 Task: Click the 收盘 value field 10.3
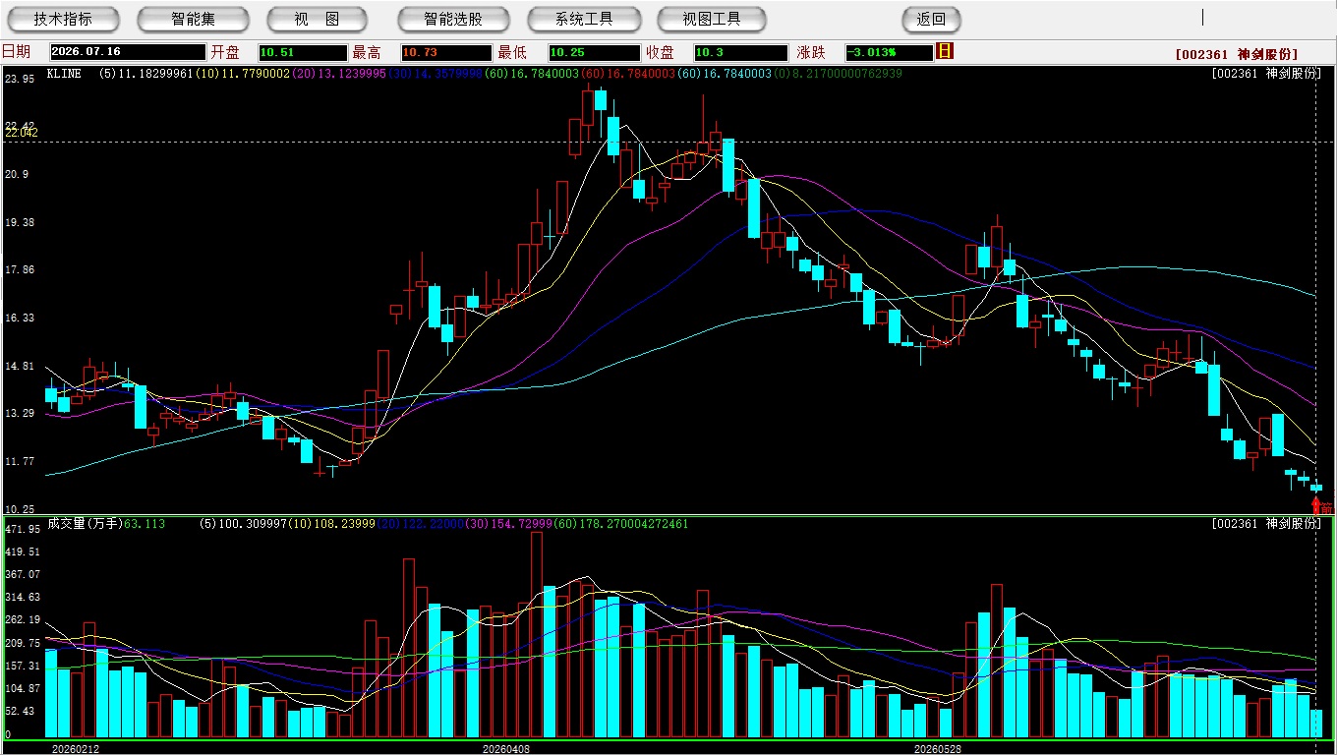tap(740, 52)
